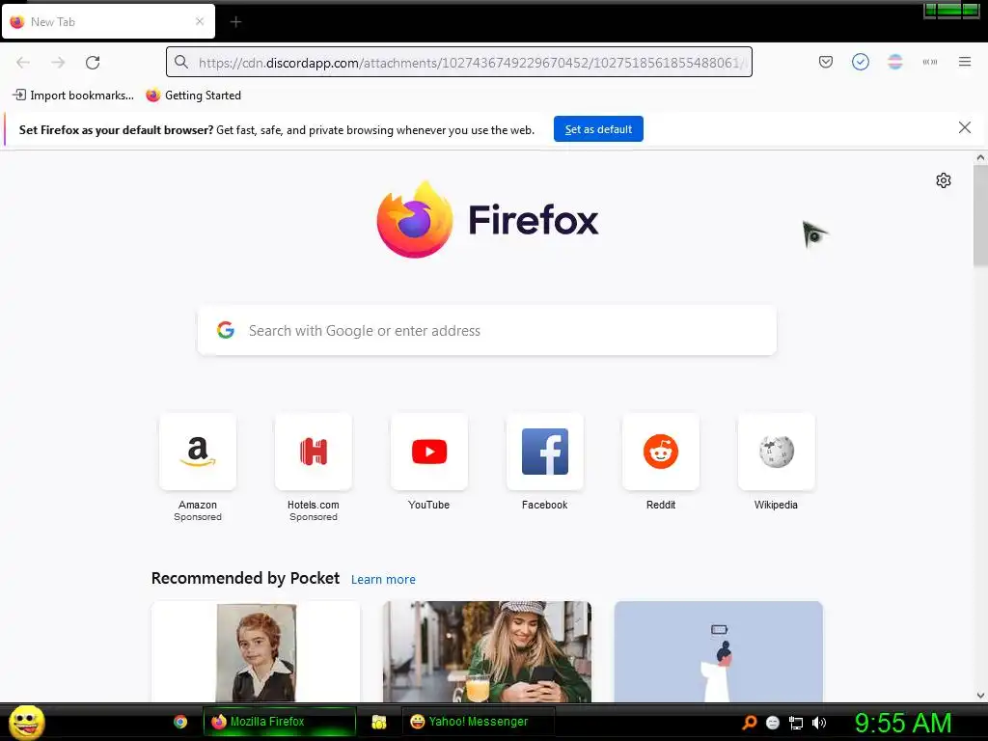Click the search magnifier in address bar
Image resolution: width=988 pixels, height=741 pixels.
pos(180,62)
